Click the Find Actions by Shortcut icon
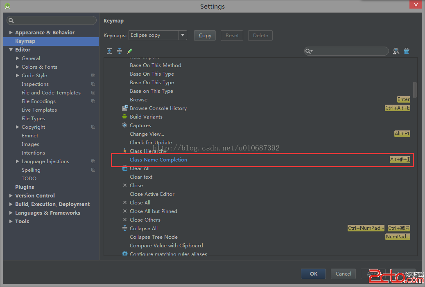Screen dimensions: 425x287 click(x=396, y=51)
